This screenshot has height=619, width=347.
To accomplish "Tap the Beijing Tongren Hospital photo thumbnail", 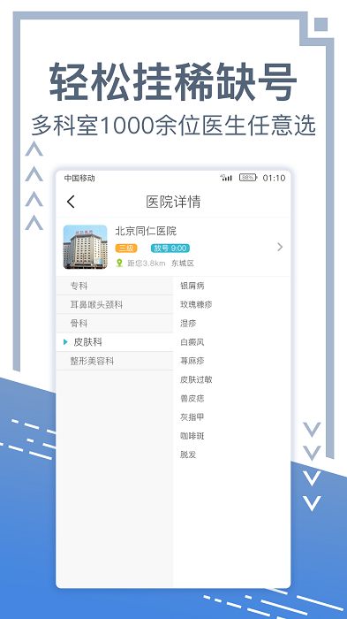I will click(x=85, y=247).
